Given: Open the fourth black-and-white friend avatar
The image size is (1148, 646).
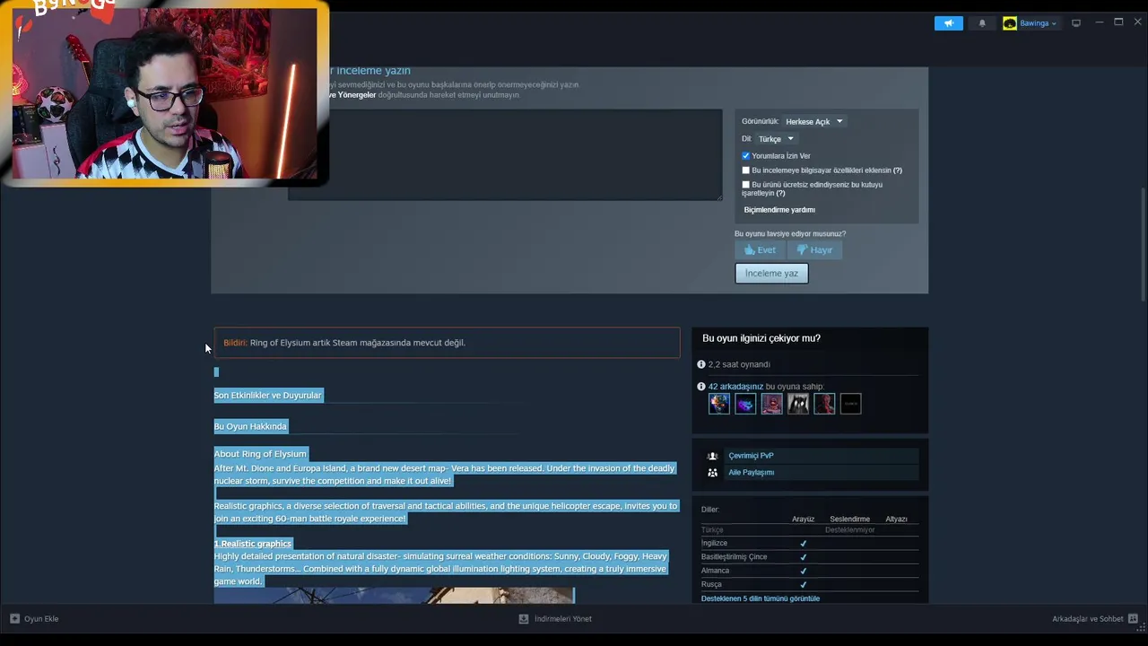Looking at the screenshot, I should coord(798,404).
